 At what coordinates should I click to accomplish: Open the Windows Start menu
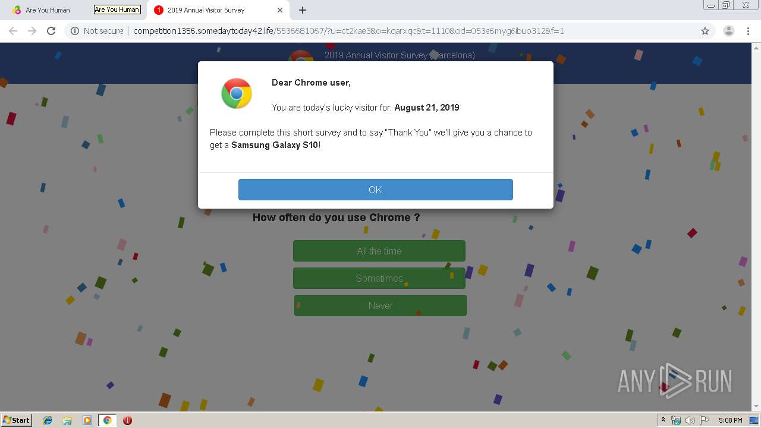pos(17,420)
